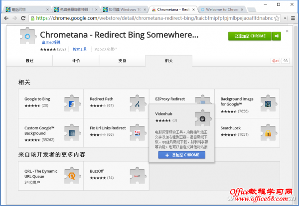Open the Redirect Path extension icon

(x=138, y=103)
